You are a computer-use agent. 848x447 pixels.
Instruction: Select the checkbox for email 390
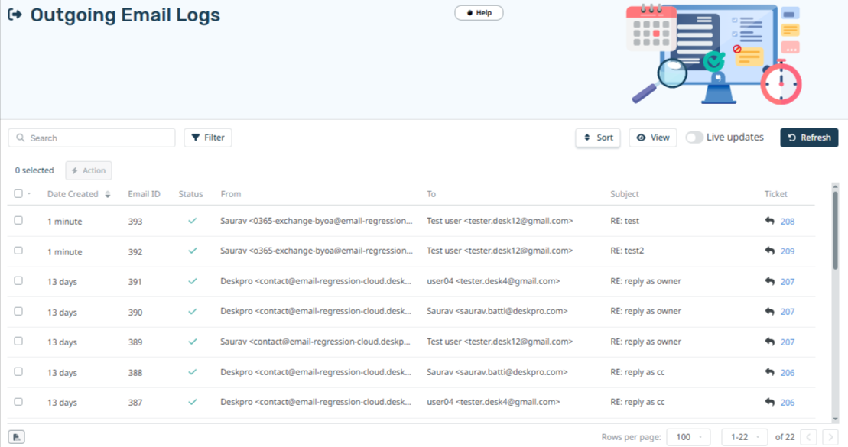coord(18,311)
